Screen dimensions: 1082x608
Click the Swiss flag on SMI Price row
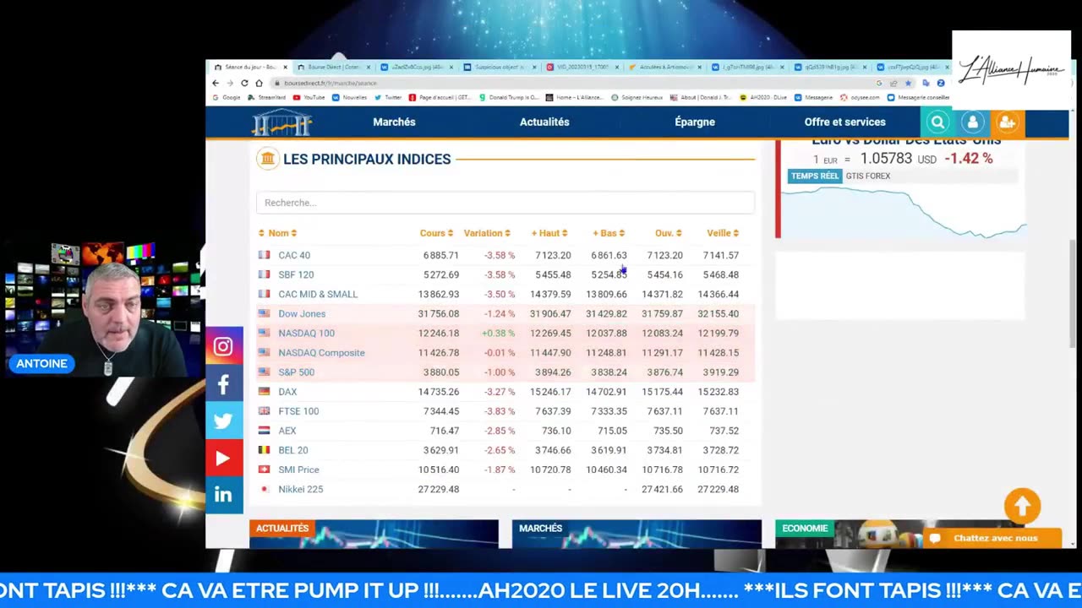point(264,470)
